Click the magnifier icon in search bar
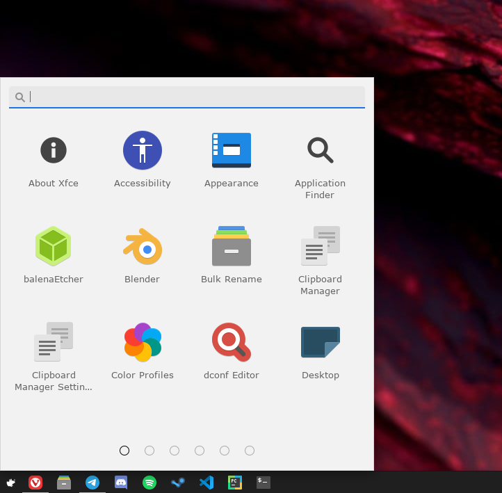The width and height of the screenshot is (502, 493). pyautogui.click(x=20, y=97)
